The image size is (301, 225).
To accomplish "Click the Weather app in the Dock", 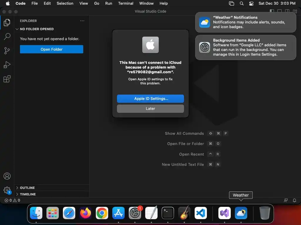I will (x=241, y=213).
